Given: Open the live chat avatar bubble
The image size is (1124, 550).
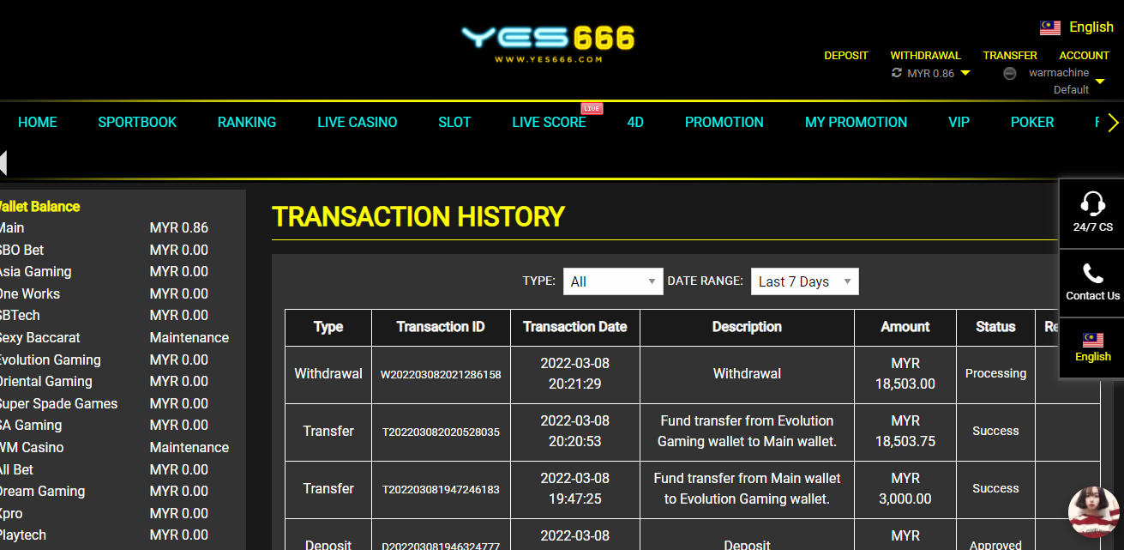Looking at the screenshot, I should 1093,511.
